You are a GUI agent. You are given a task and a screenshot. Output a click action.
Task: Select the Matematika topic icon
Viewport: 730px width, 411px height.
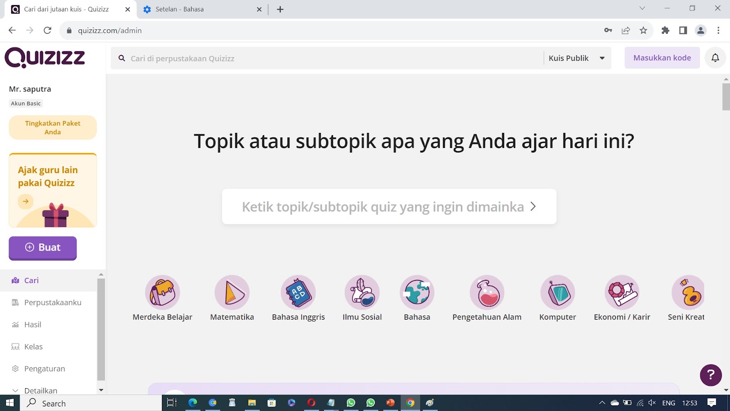(232, 292)
